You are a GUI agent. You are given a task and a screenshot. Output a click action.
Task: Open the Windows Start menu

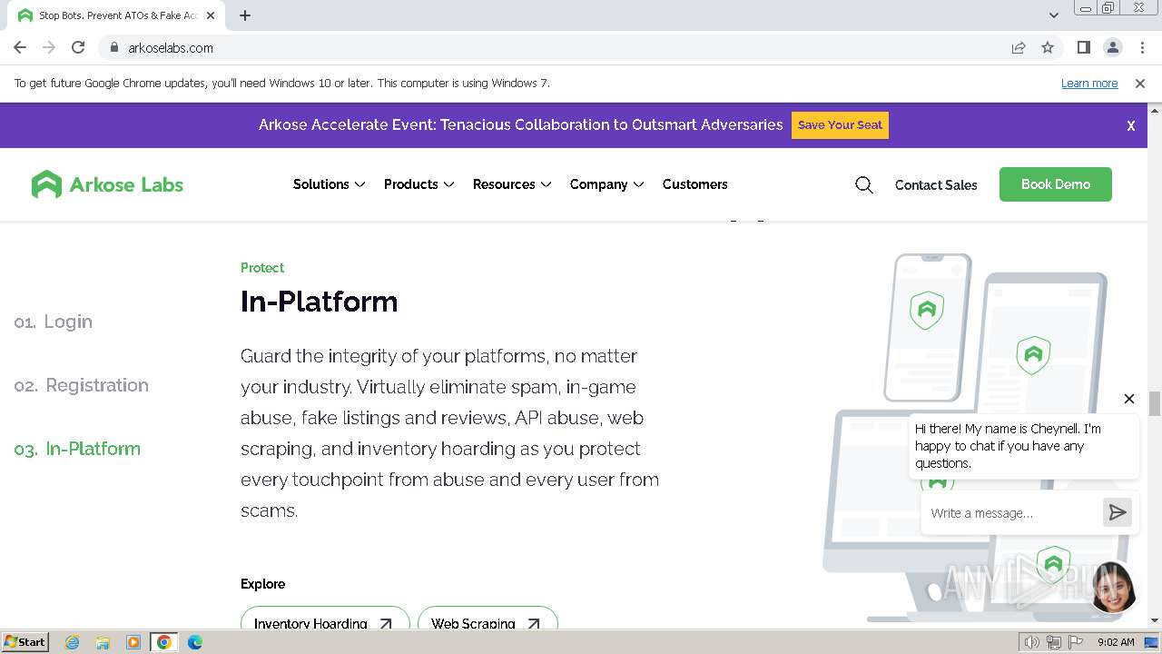point(25,641)
